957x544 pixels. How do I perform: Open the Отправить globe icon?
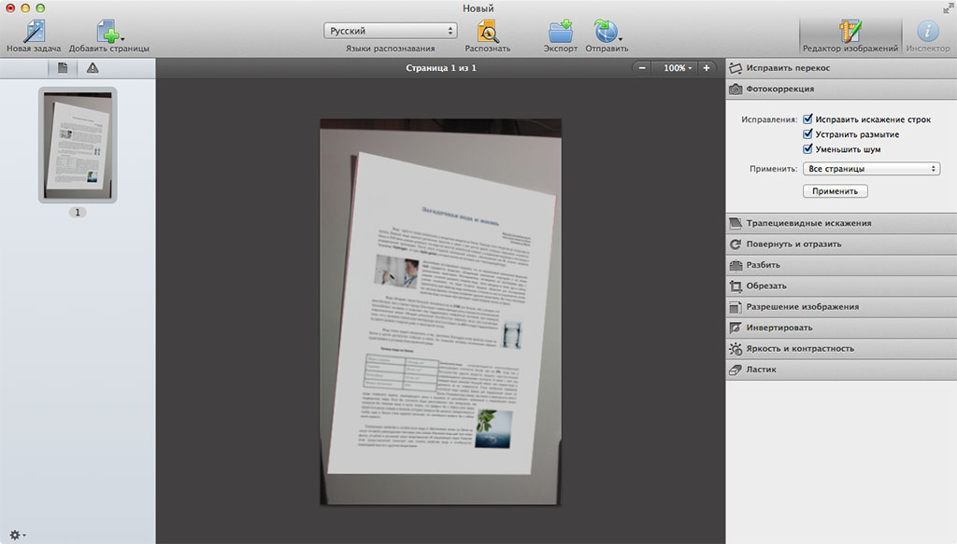pyautogui.click(x=606, y=31)
